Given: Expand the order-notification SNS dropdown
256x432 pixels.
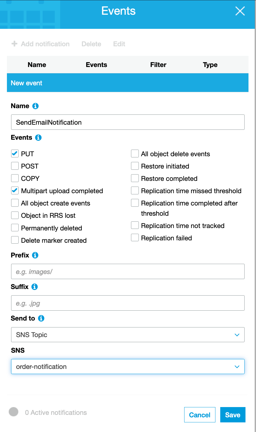Looking at the screenshot, I should pyautogui.click(x=128, y=367).
